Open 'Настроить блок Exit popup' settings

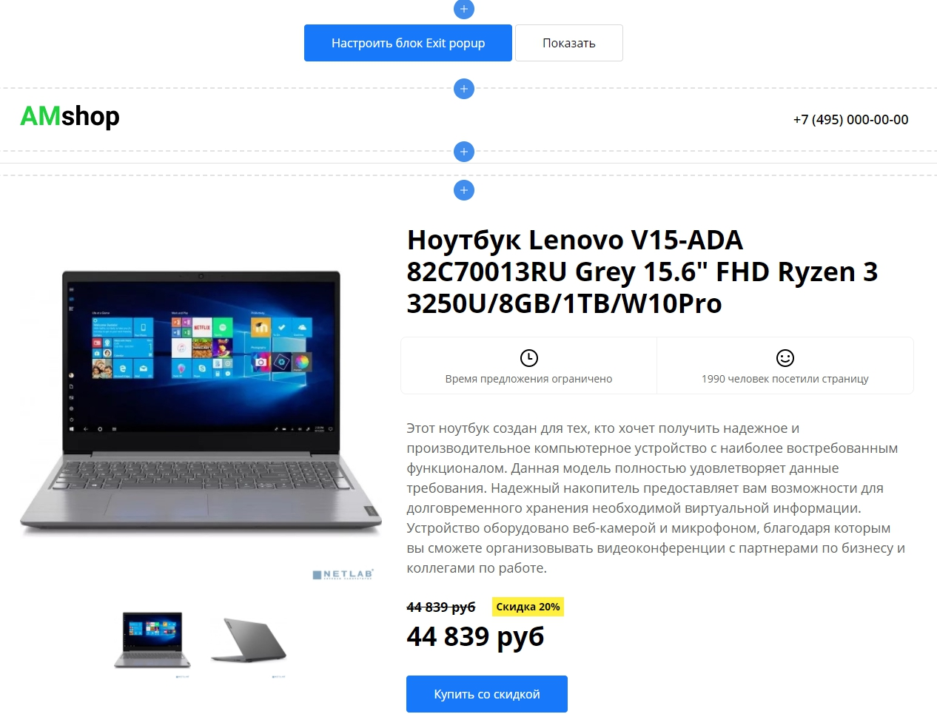pos(408,43)
